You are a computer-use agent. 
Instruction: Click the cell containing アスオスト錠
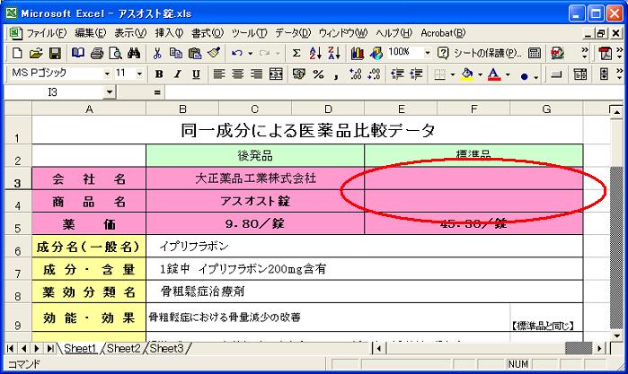pos(255,201)
